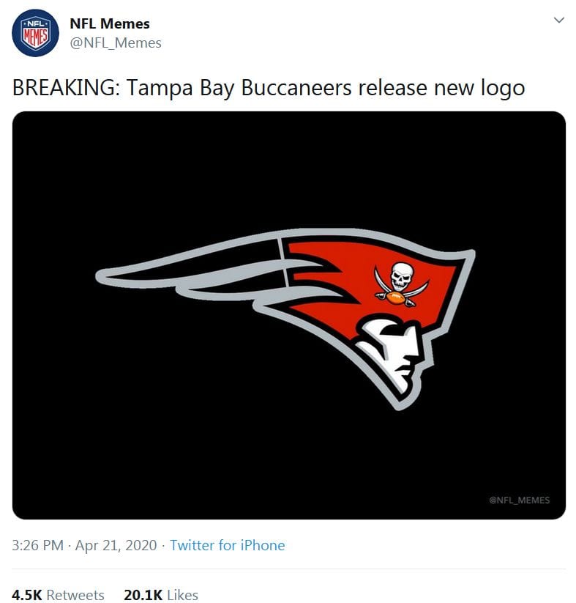
Task: Click the orange football under the skull
Action: 396,297
